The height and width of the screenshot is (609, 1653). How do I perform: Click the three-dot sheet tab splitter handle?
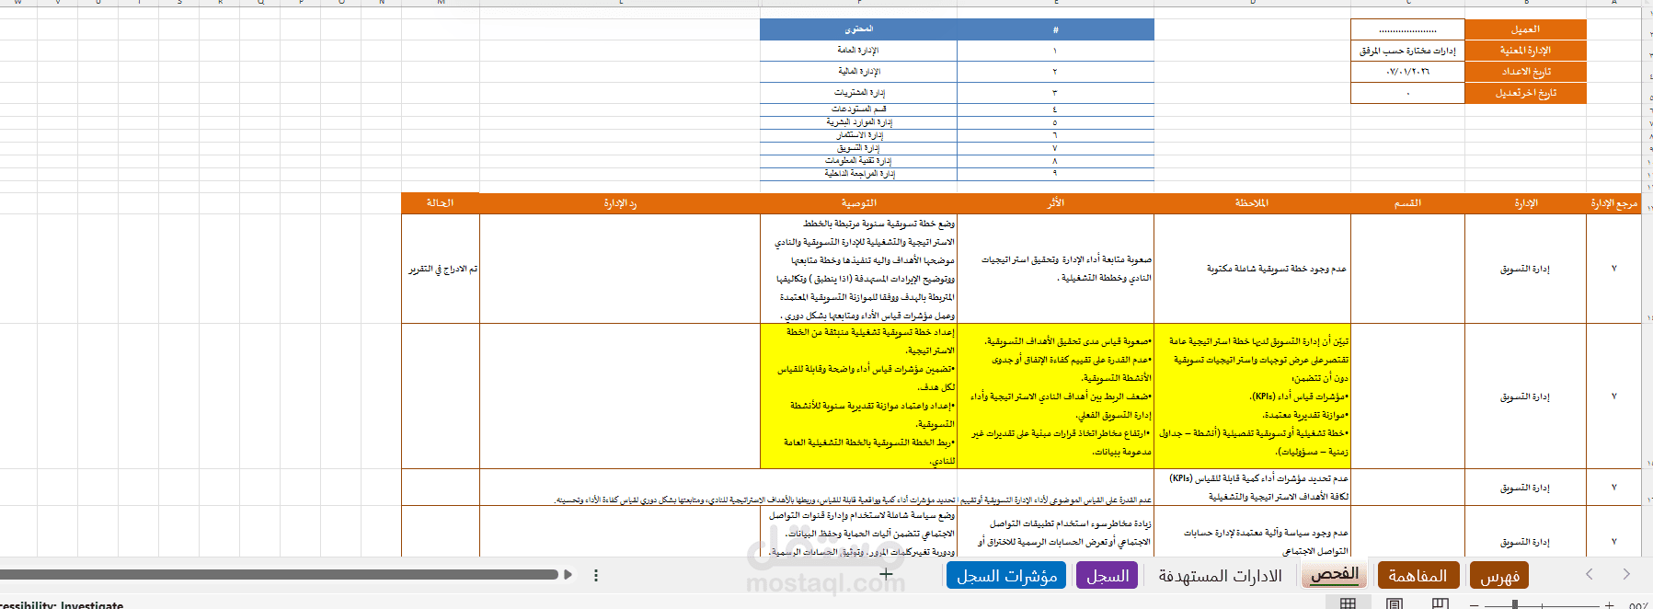[x=596, y=575]
